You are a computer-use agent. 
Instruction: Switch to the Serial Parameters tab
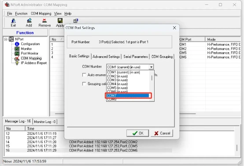click(x=136, y=57)
